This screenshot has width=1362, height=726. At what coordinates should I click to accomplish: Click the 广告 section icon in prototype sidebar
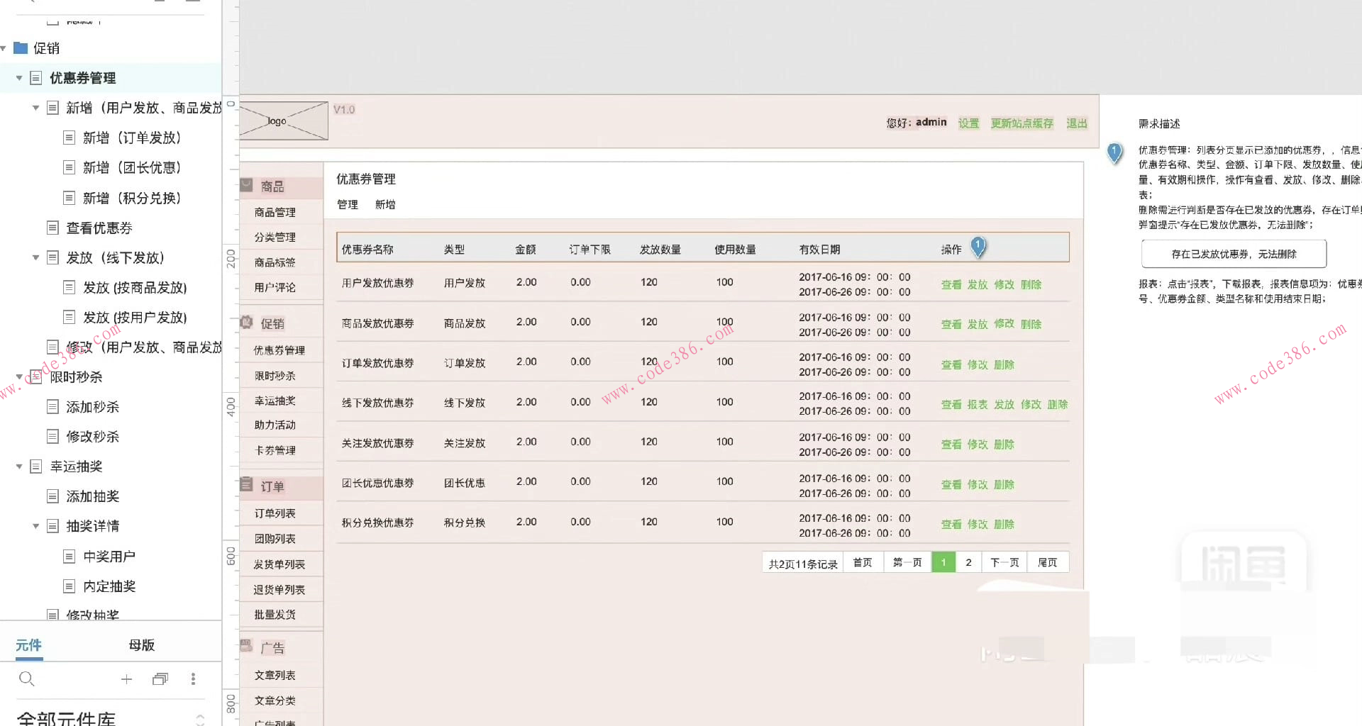(x=245, y=646)
